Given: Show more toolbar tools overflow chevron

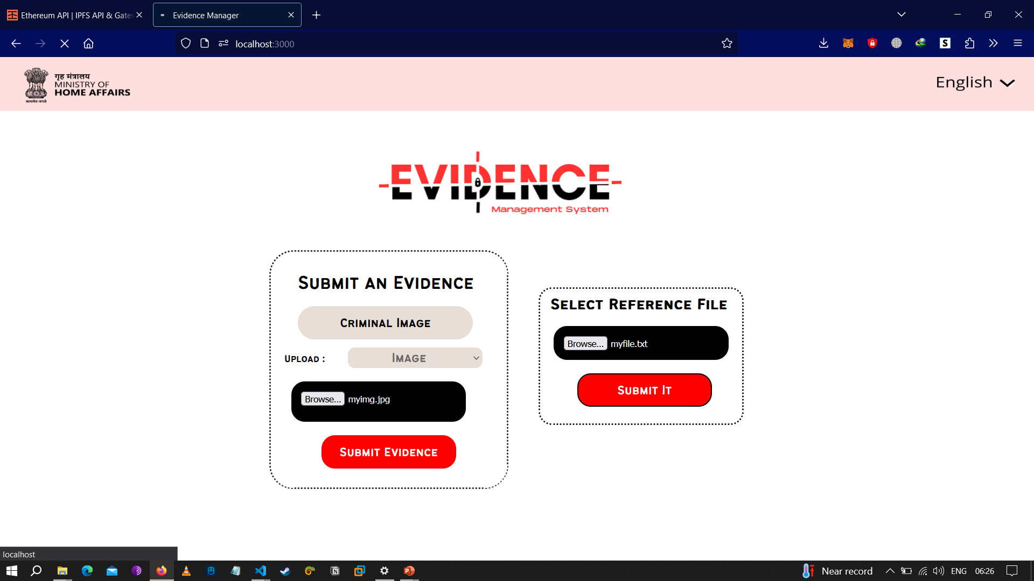Looking at the screenshot, I should (x=993, y=44).
